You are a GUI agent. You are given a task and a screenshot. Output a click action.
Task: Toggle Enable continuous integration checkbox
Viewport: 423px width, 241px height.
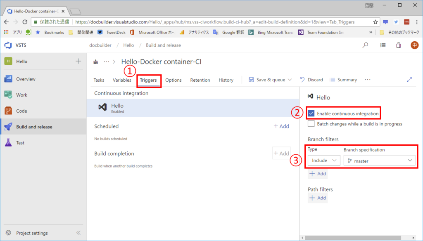point(311,113)
